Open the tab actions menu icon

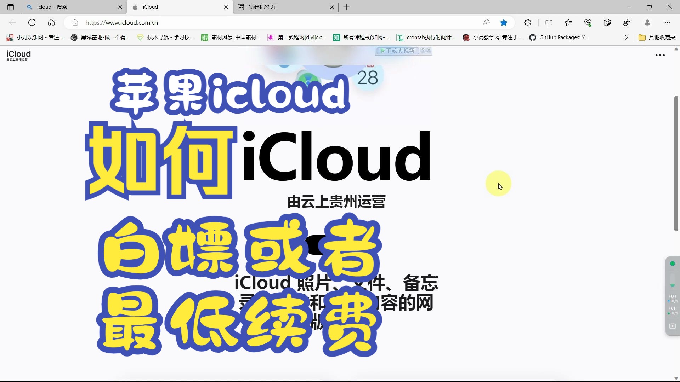point(11,7)
